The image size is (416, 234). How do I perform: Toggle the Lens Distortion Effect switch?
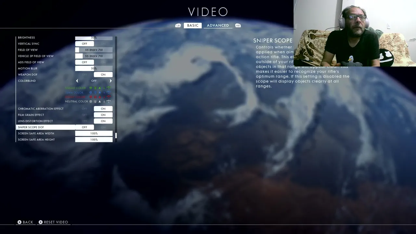click(94, 121)
